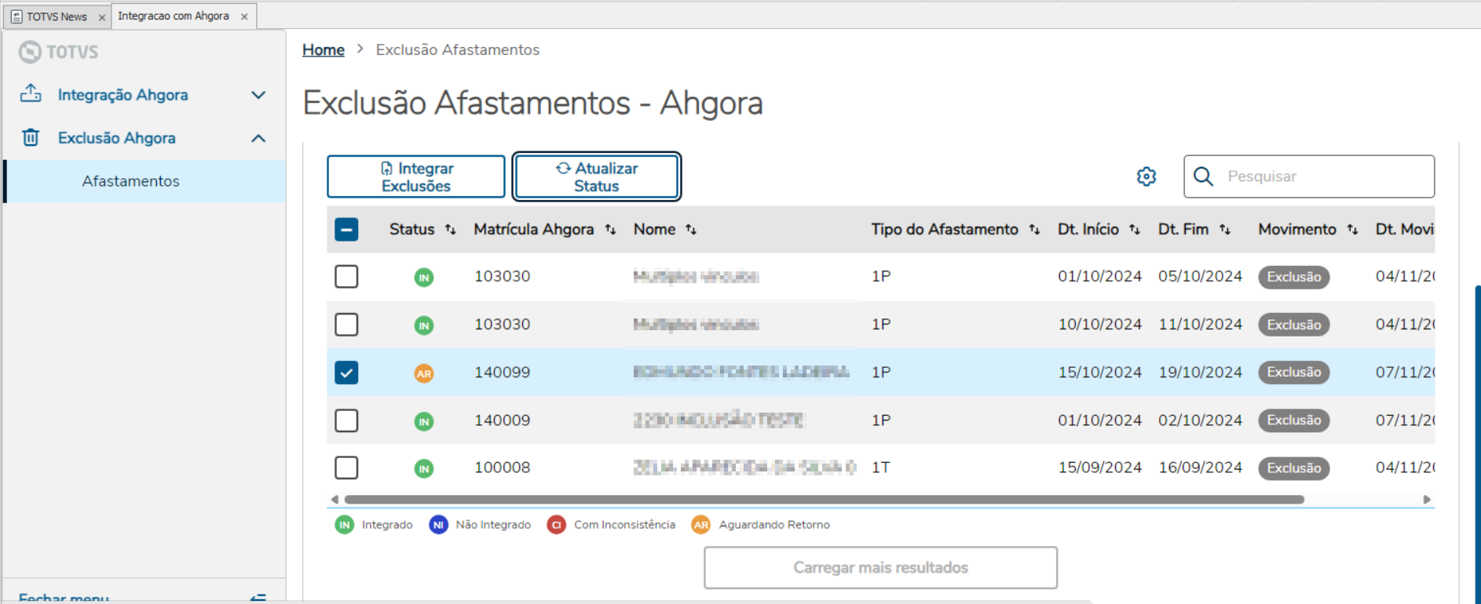Open Integração Ahgora sidebar menu
The width and height of the screenshot is (1481, 604).
click(x=144, y=95)
